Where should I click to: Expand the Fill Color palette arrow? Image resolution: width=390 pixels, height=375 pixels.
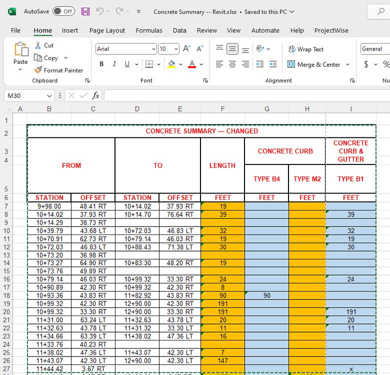[181, 64]
